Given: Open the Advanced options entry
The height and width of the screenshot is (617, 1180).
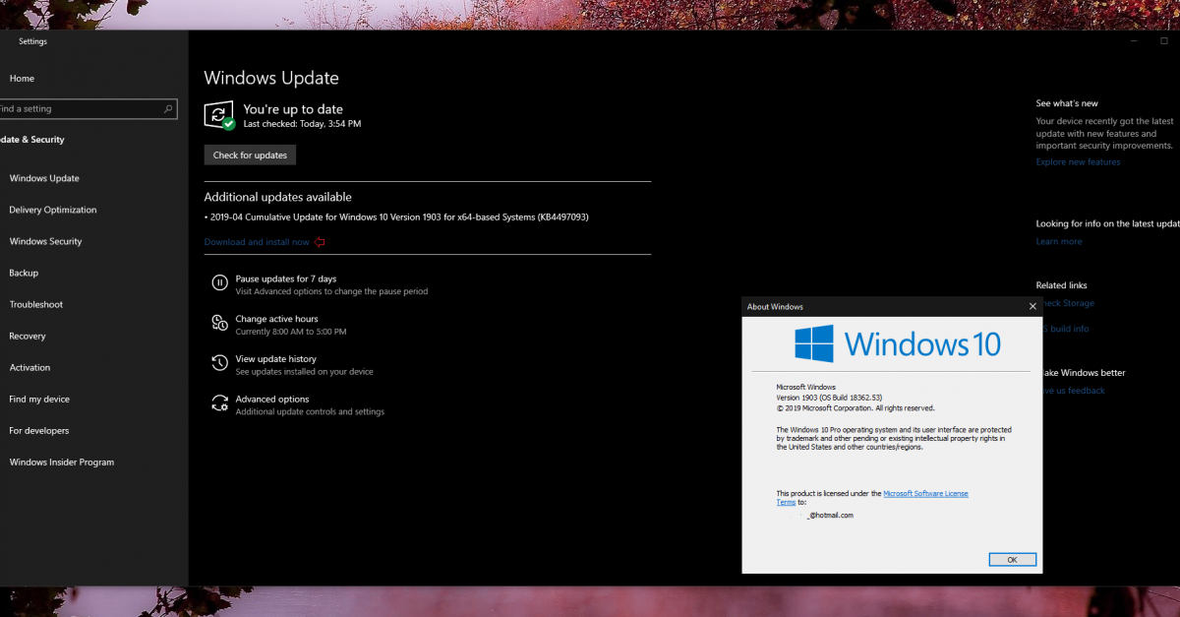Looking at the screenshot, I should pos(271,400).
